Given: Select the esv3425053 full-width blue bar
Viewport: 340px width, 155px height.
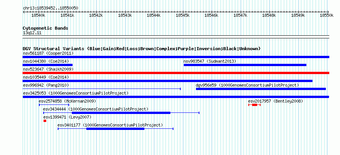Looking at the screenshot, I should tap(176, 97).
